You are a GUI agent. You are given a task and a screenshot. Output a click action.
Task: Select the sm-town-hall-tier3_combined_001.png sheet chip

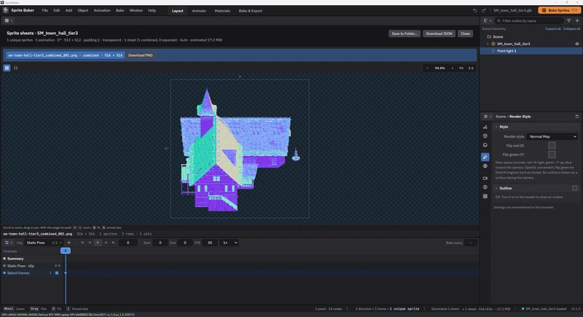pyautogui.click(x=65, y=55)
